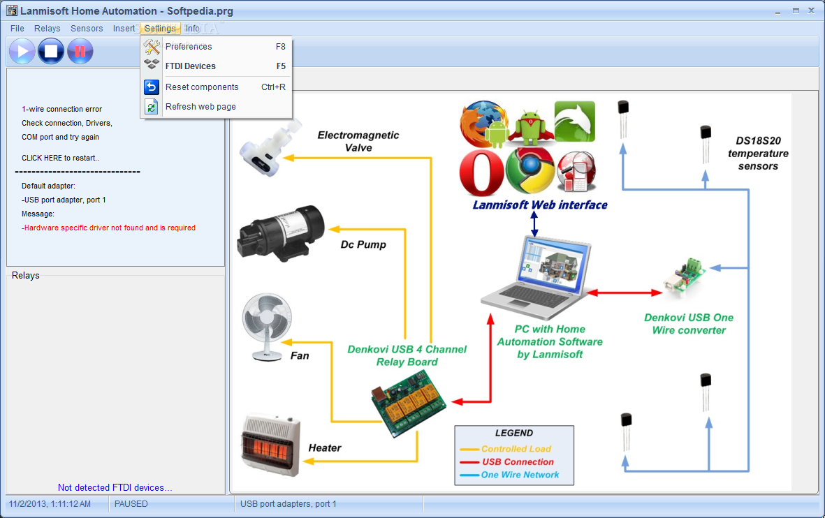Image resolution: width=825 pixels, height=518 pixels.
Task: Click Controlled Load in the legend
Action: (516, 449)
